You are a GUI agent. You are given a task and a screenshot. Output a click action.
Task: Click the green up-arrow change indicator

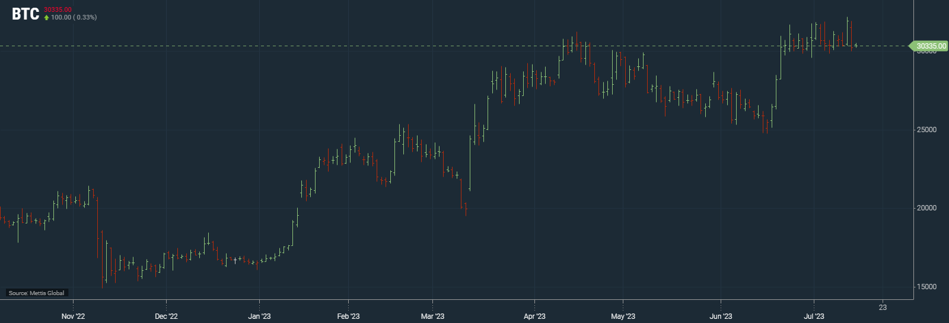click(47, 18)
